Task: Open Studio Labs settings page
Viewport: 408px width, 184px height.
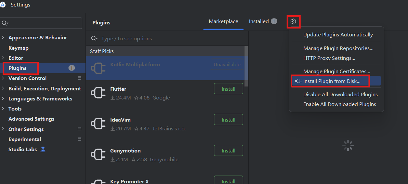Action: point(22,150)
